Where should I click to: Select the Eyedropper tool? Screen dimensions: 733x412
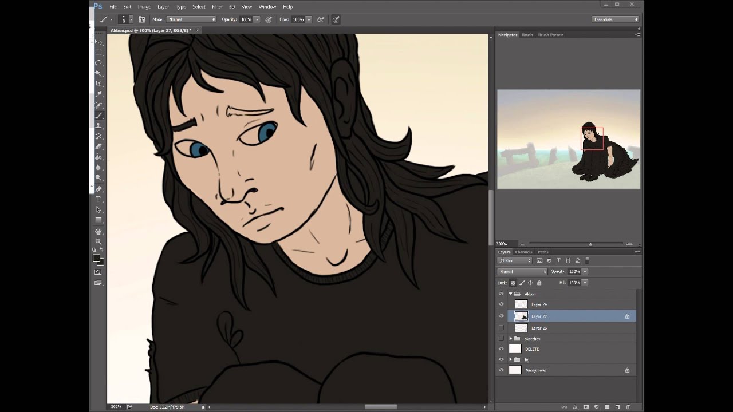98,94
